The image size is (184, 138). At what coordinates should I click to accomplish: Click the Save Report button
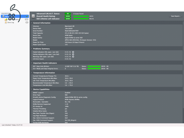pos(176,16)
